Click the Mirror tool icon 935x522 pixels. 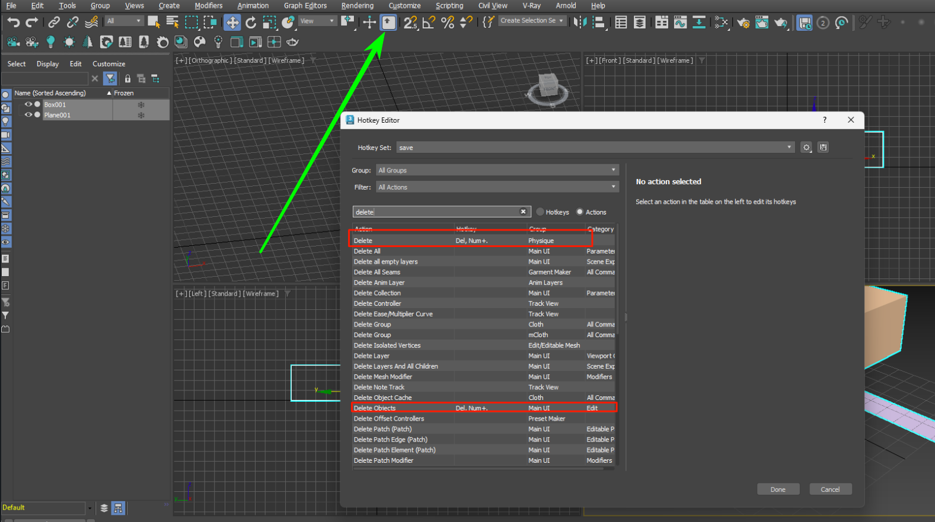580,23
